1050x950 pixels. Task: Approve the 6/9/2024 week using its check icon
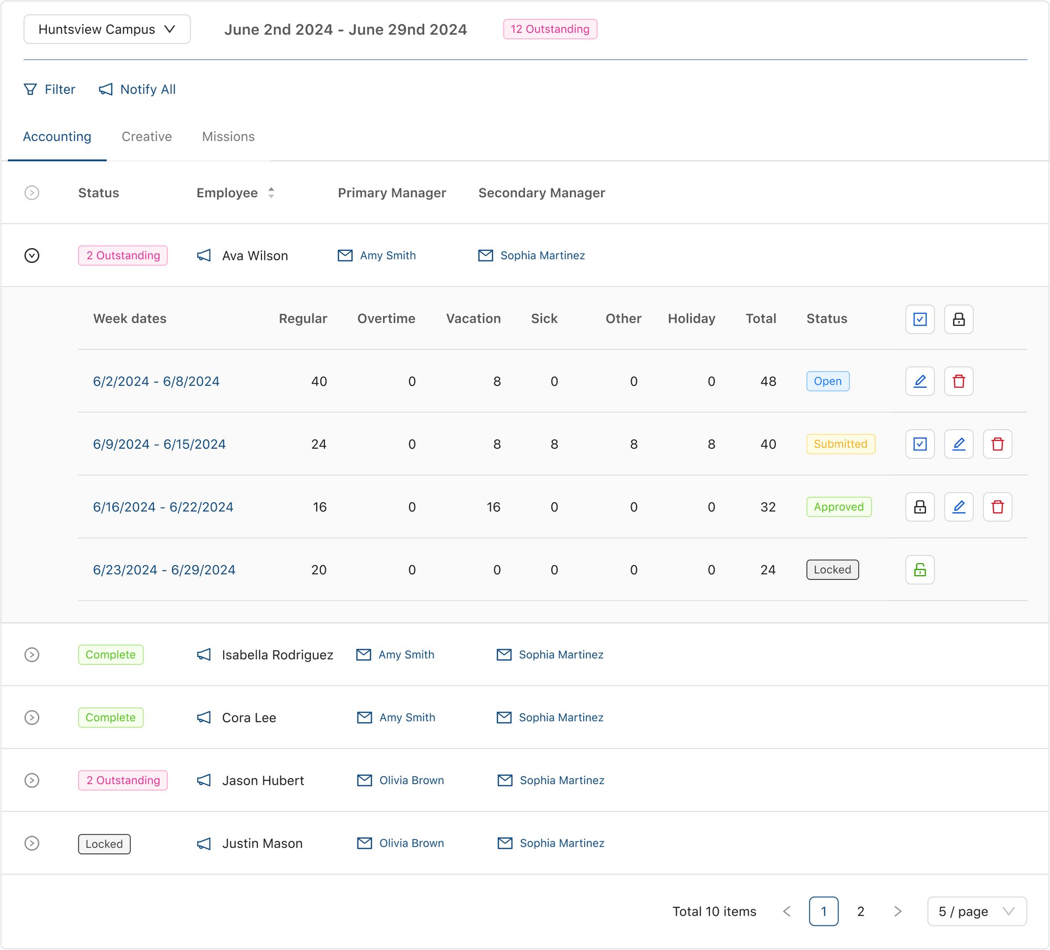(920, 445)
